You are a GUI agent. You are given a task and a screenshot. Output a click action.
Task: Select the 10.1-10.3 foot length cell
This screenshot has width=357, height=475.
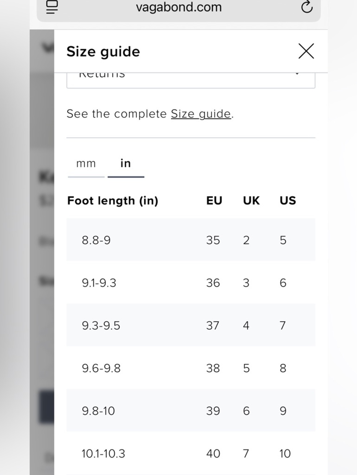(x=103, y=454)
